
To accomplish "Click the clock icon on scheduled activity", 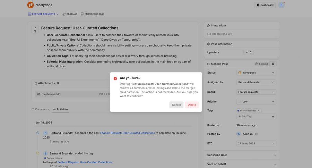I will pos(38,133).
